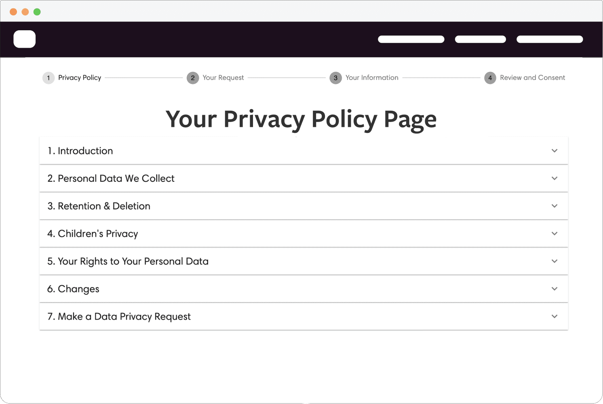This screenshot has height=404, width=603.
Task: Select step 3 circle icon
Action: tap(335, 78)
